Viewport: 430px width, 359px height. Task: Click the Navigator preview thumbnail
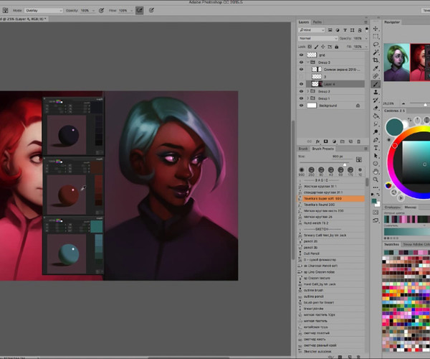click(406, 62)
